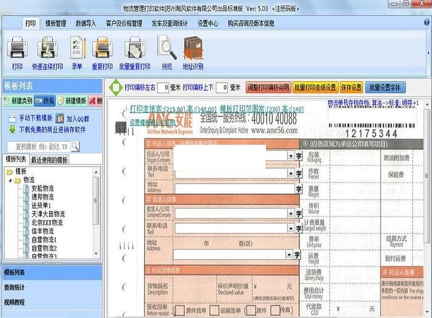The height and width of the screenshot is (318, 432).
Task: Click 下载免费的商业进销存软件 link
Action: pos(52,130)
